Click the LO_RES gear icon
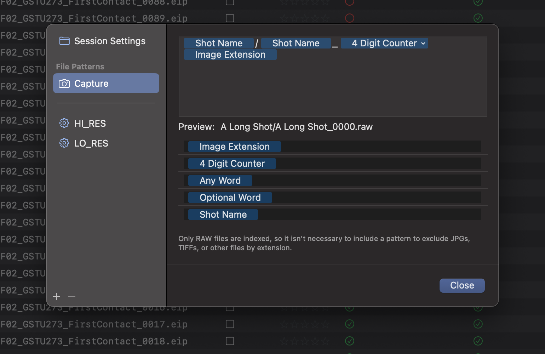This screenshot has height=354, width=545. (x=64, y=143)
